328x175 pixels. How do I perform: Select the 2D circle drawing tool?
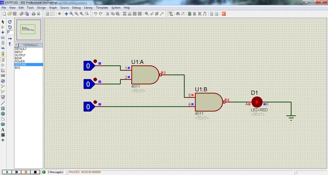(3, 114)
